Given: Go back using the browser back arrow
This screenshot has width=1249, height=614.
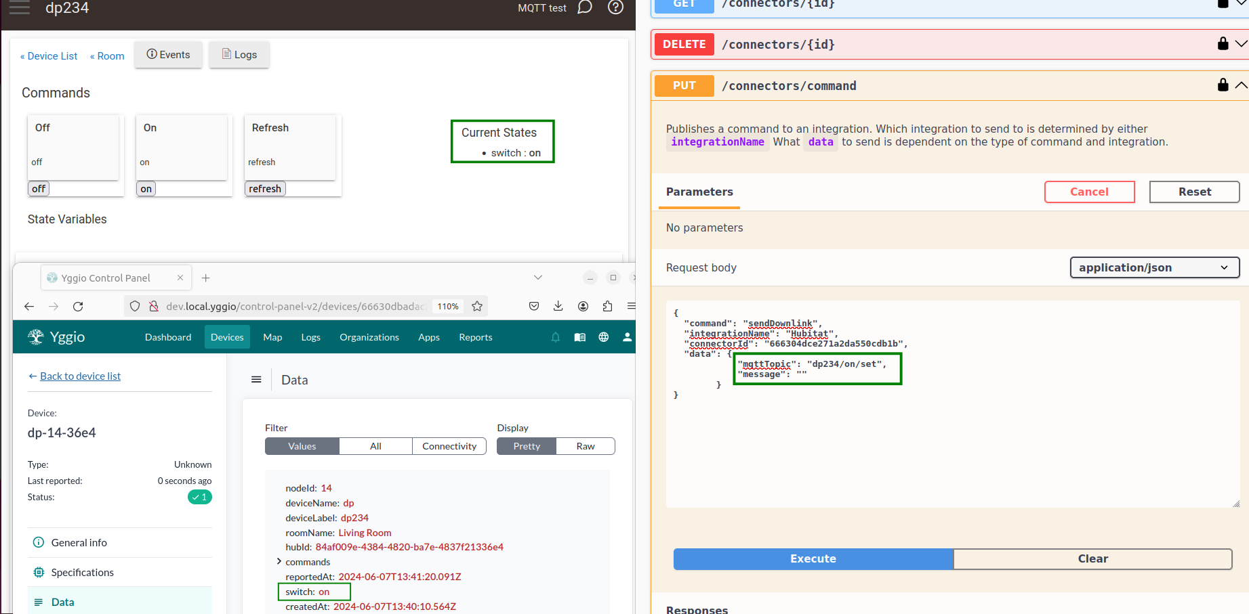Looking at the screenshot, I should [29, 307].
